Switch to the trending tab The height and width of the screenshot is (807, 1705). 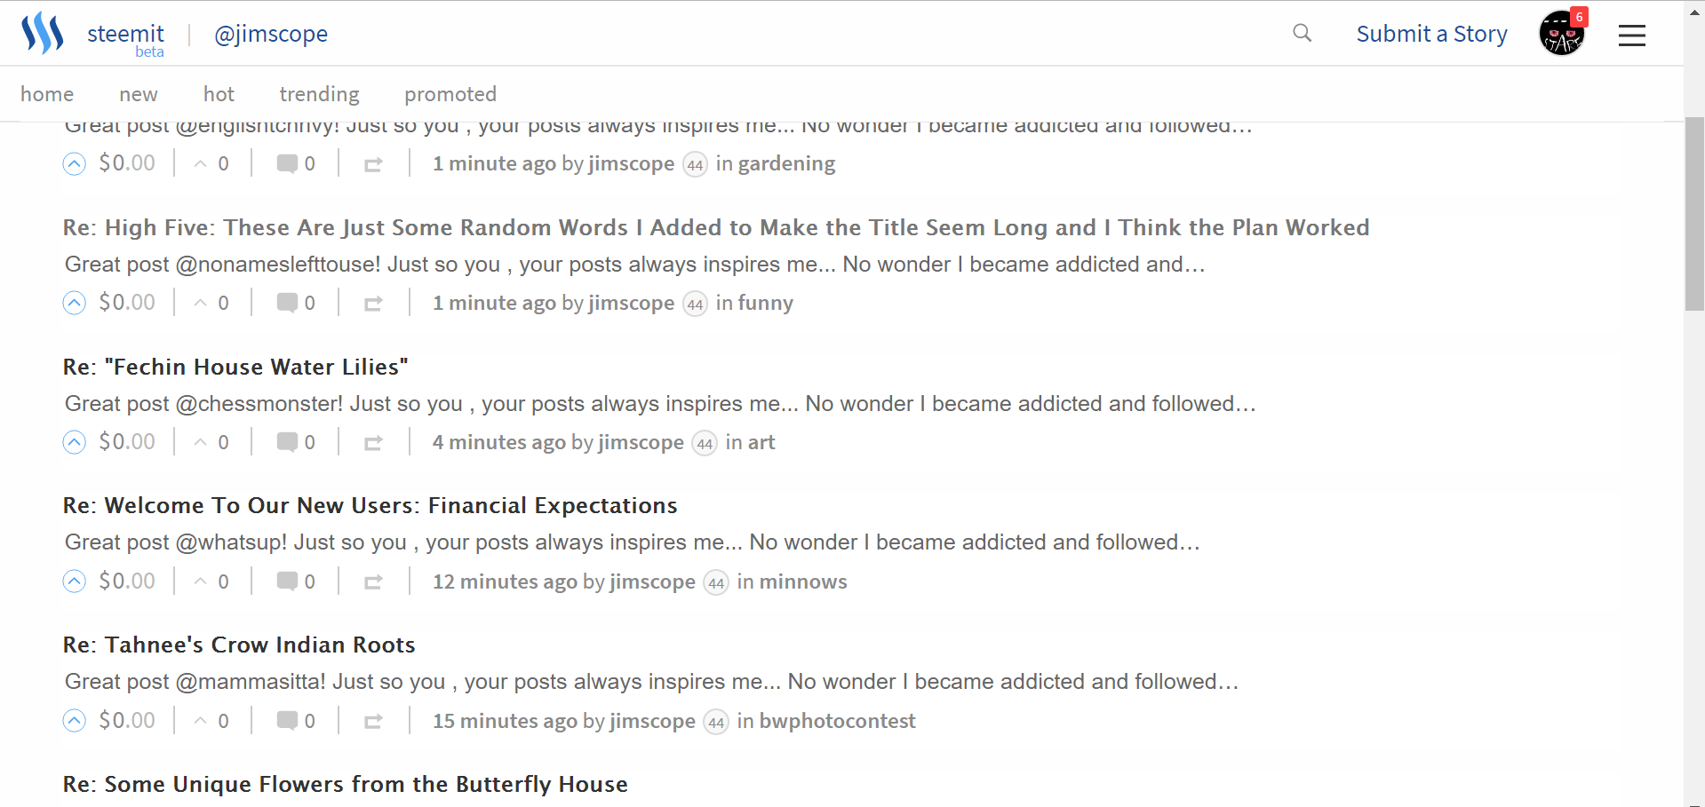pos(318,93)
